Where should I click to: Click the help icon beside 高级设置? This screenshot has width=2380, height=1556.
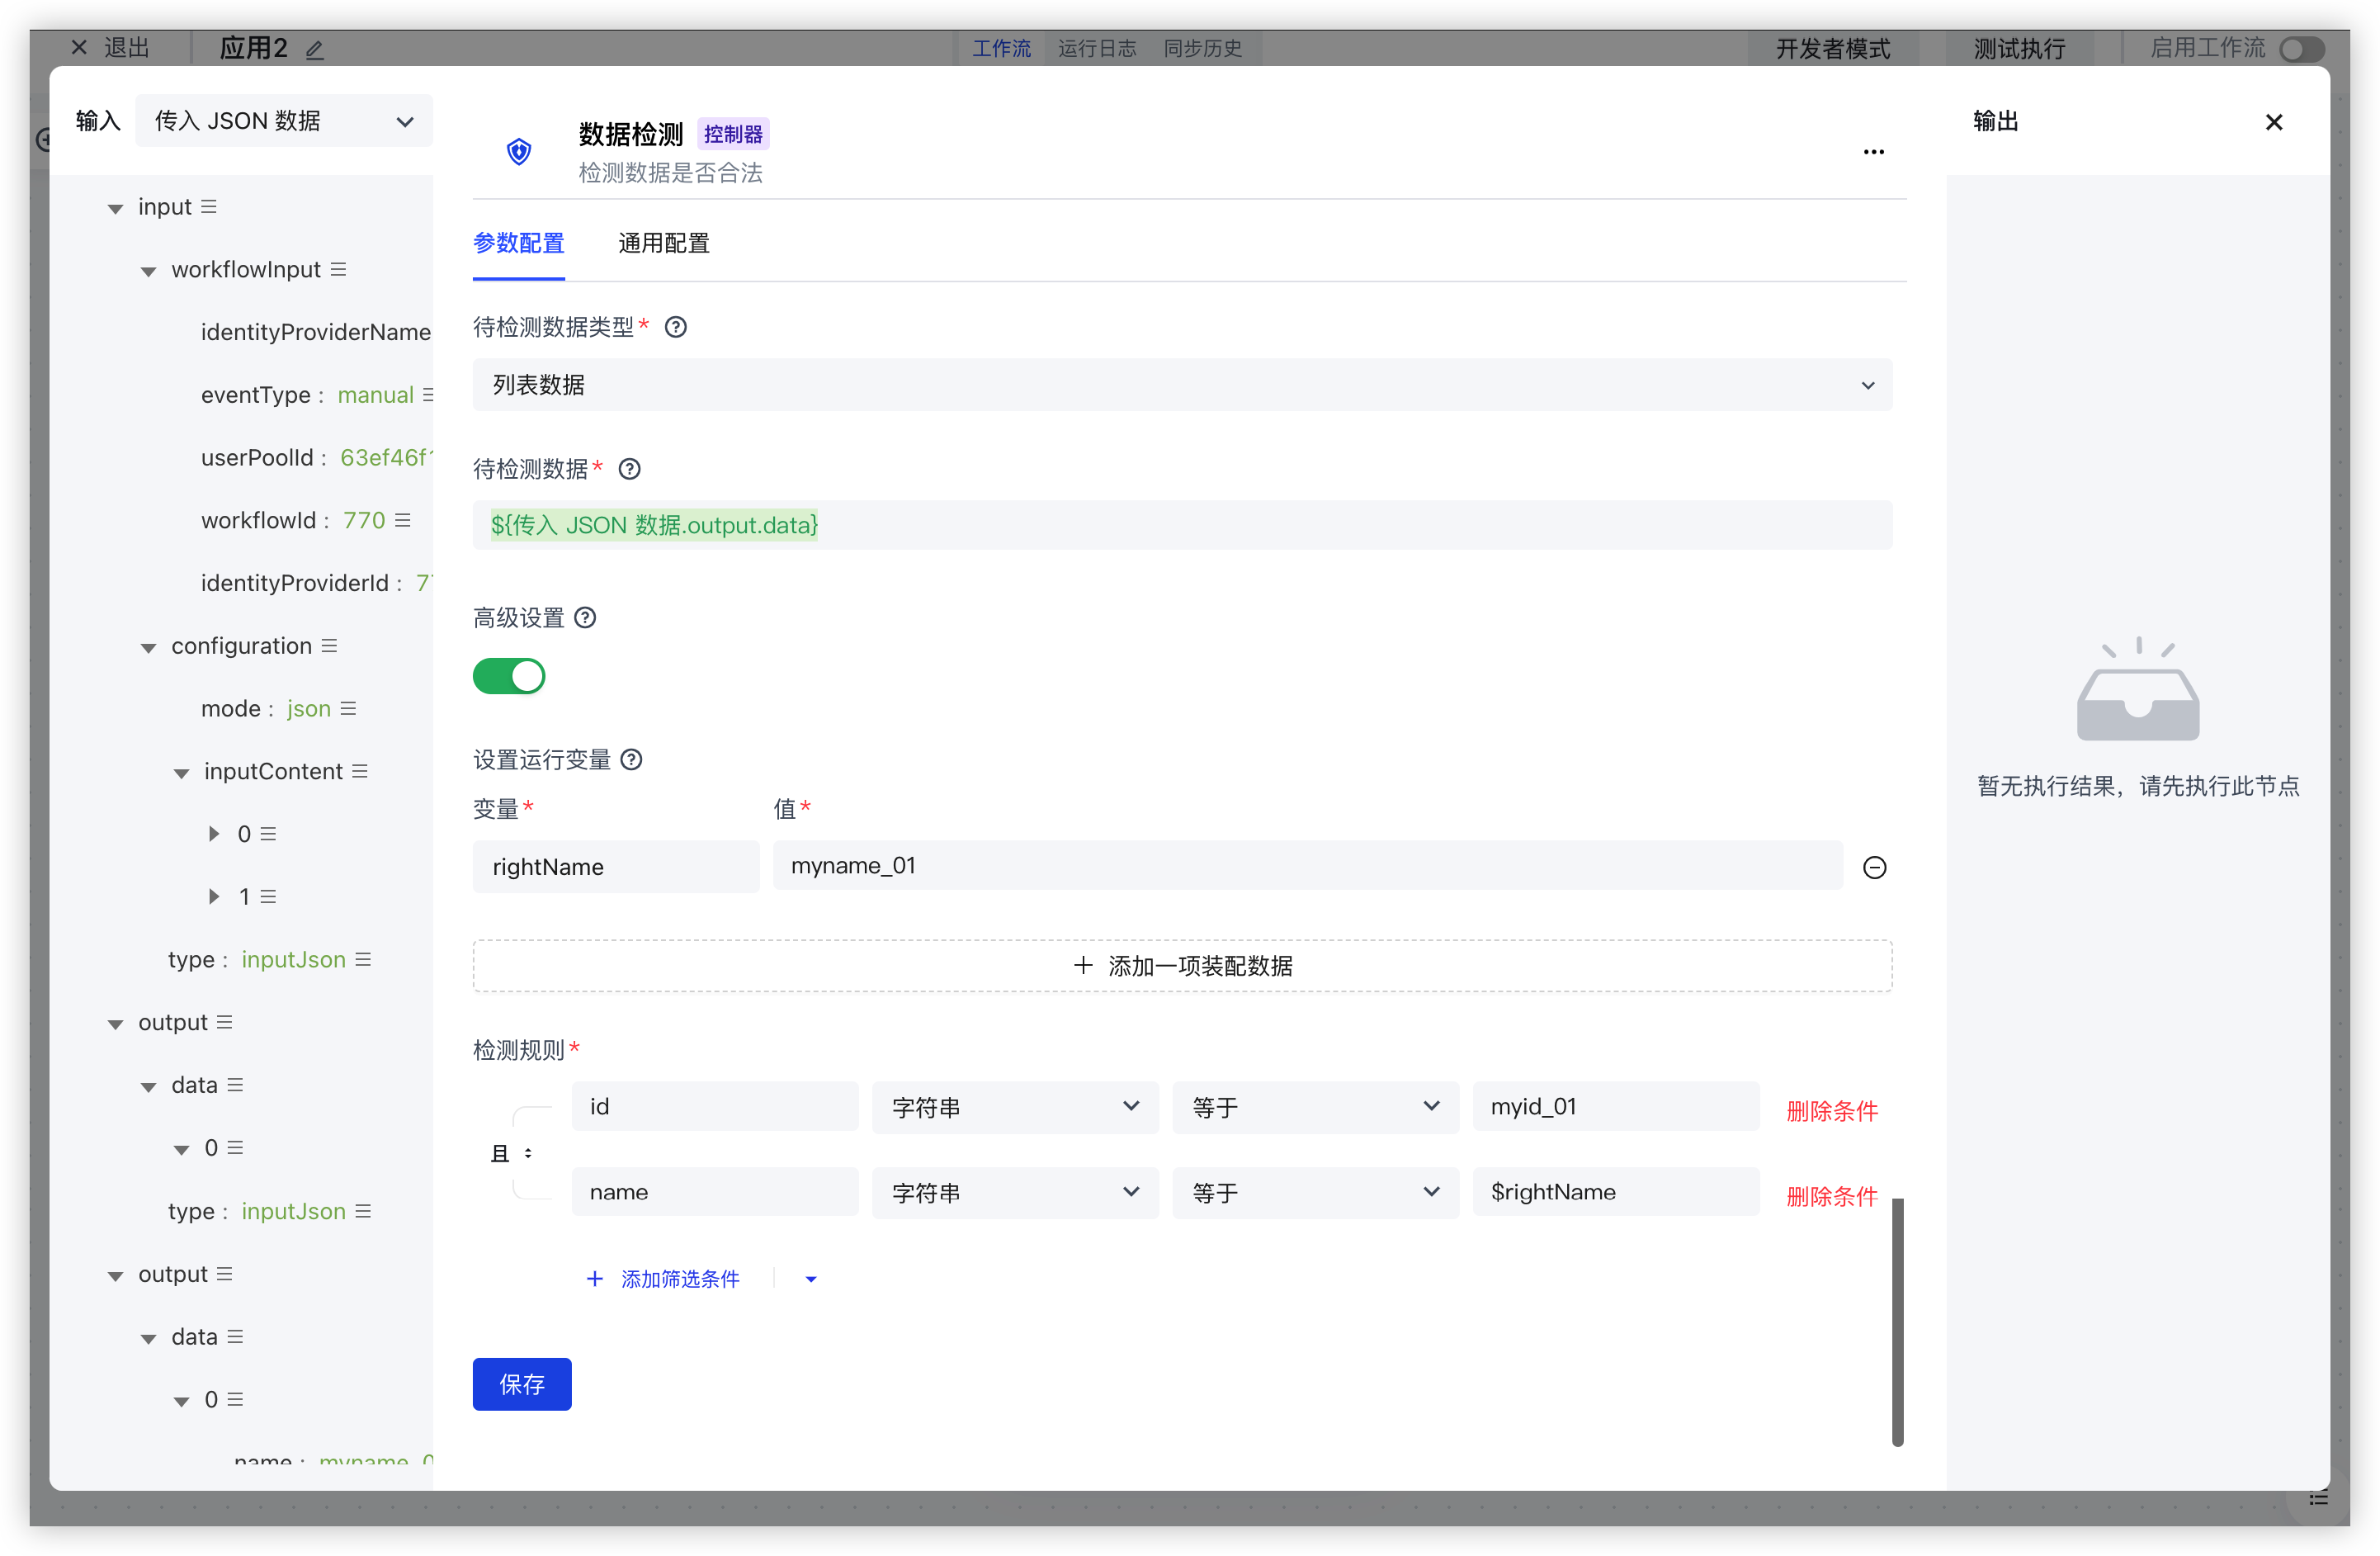tap(586, 618)
